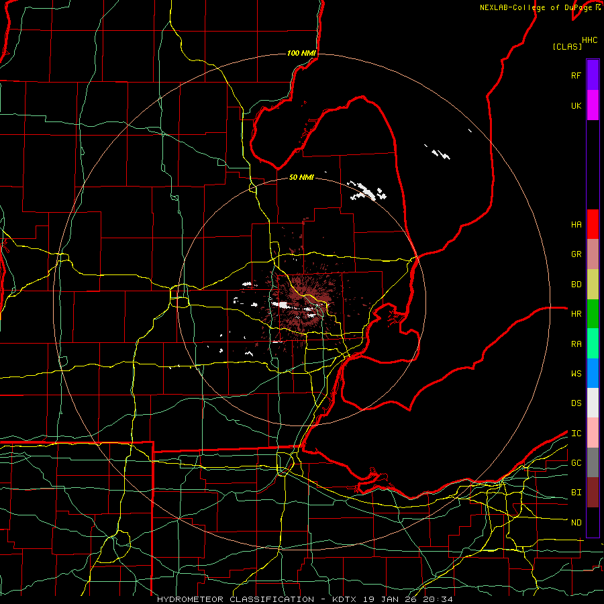Click the BI brown legend swatch
The width and height of the screenshot is (604, 604).
[593, 493]
